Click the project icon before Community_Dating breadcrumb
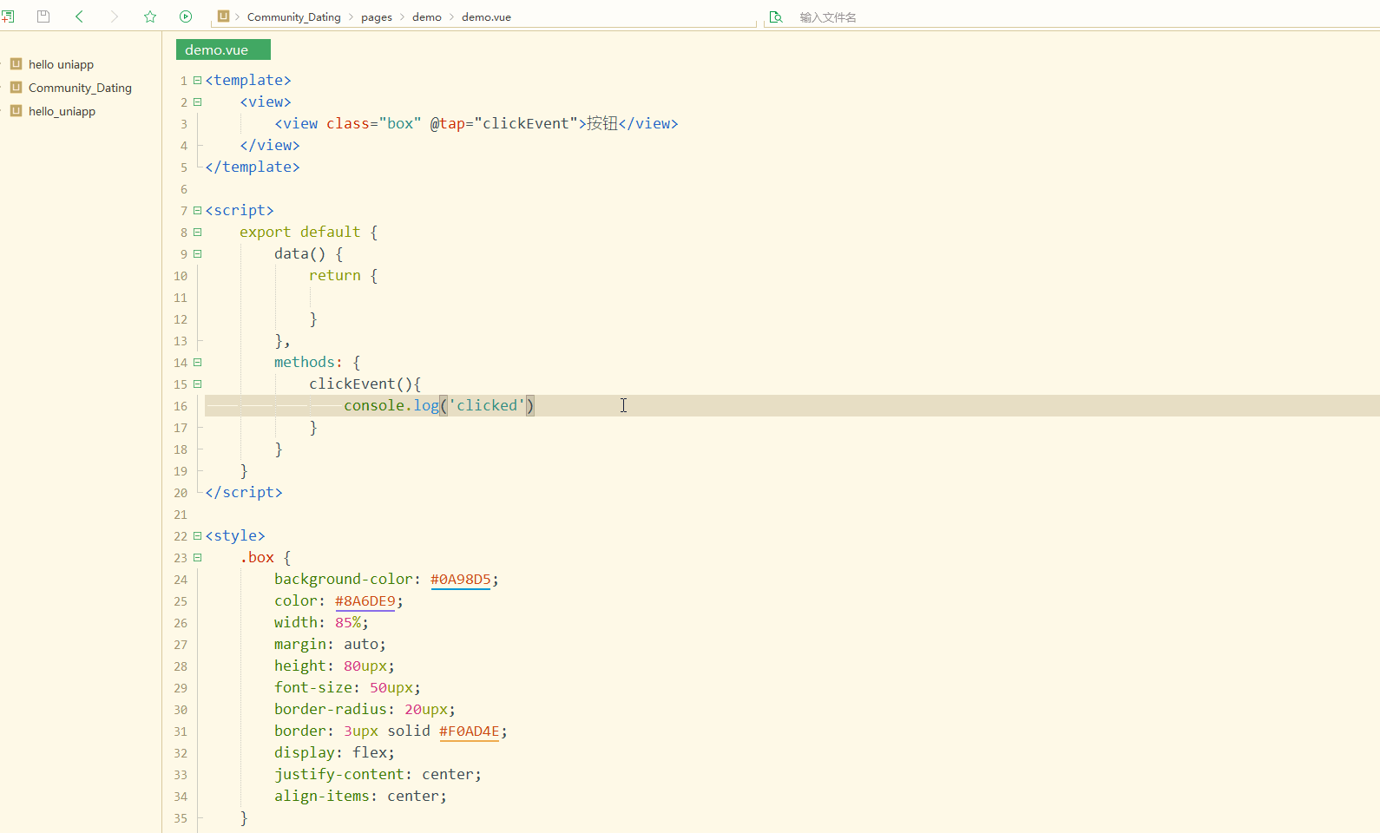The height and width of the screenshot is (833, 1380). pos(223,16)
